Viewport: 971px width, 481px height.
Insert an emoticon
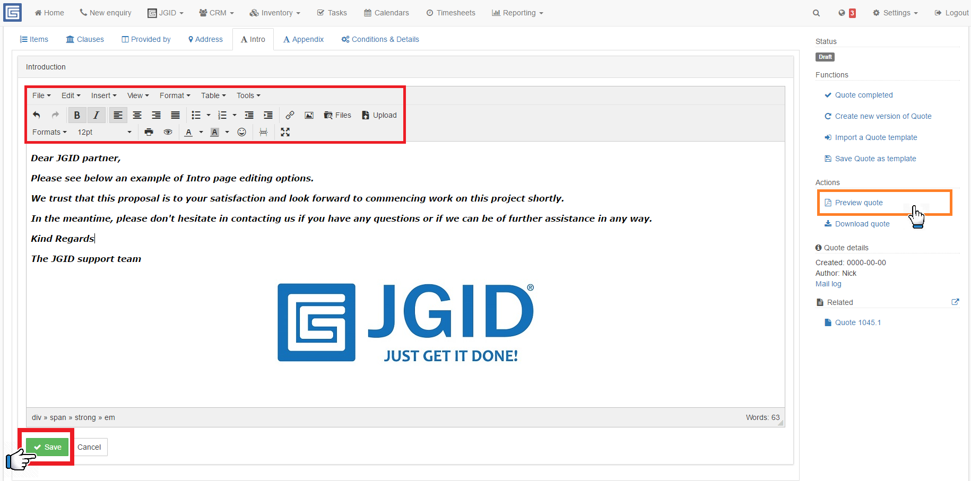coord(241,132)
